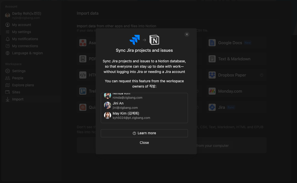
Task: Open My notifications via the bell icon
Action: pyautogui.click(x=7, y=39)
